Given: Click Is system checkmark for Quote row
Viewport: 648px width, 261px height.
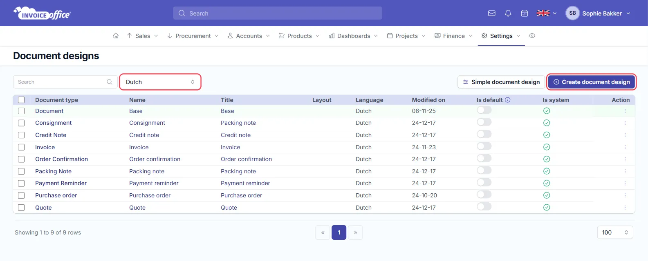Looking at the screenshot, I should coord(547,208).
